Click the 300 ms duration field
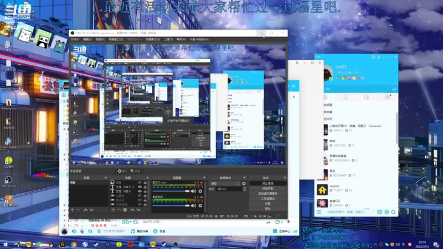Image resolution: width=443 pixels, height=249 pixels. tap(229, 189)
